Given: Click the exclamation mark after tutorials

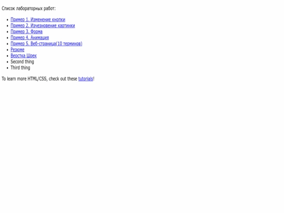Looking at the screenshot, I should [94, 79].
